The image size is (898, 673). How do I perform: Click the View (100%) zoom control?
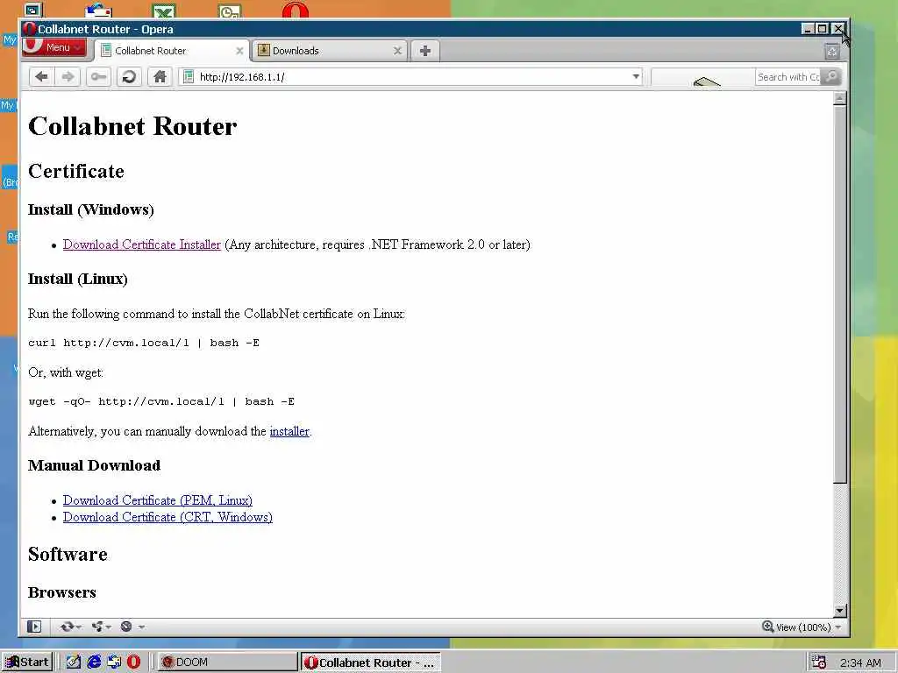coord(796,627)
